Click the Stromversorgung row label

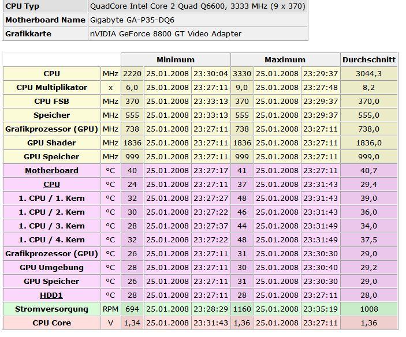tap(51, 309)
